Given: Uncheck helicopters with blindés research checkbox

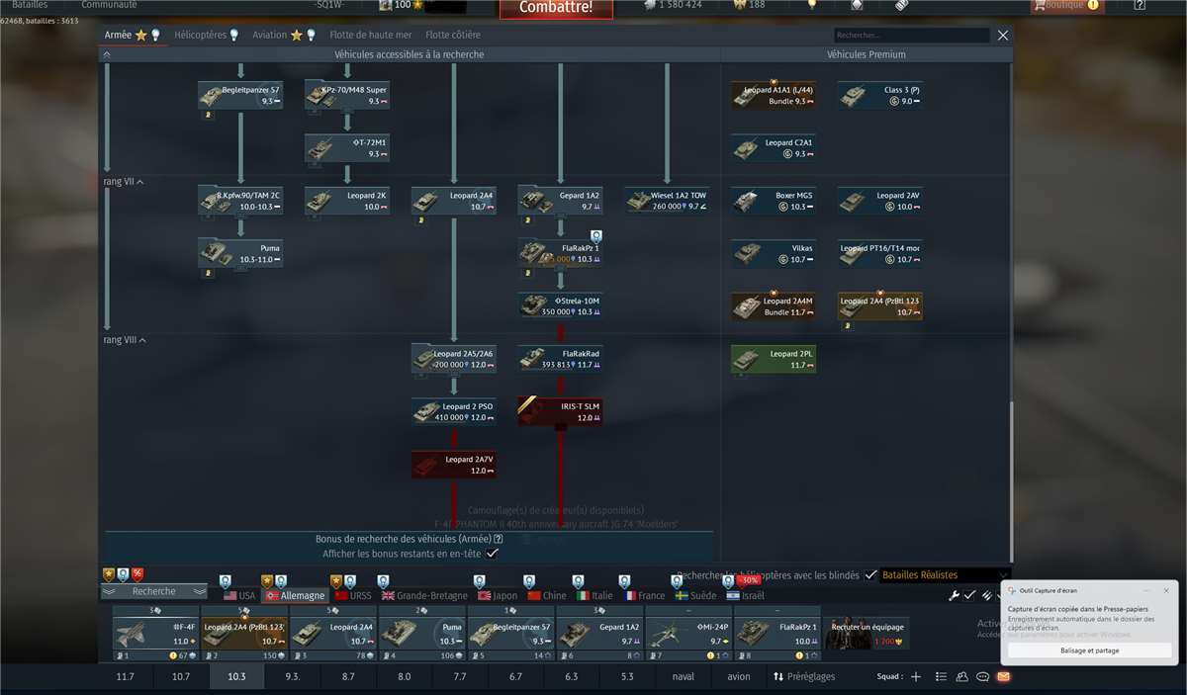Looking at the screenshot, I should tap(870, 574).
